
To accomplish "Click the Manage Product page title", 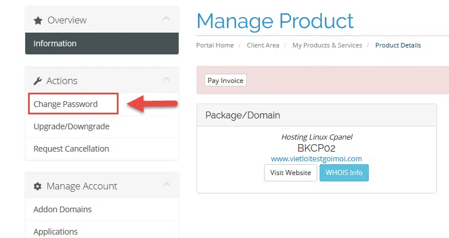I will (275, 21).
